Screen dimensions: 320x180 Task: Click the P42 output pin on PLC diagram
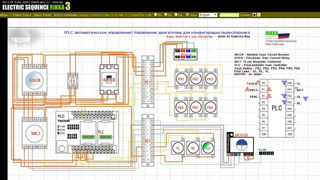click(x=289, y=96)
